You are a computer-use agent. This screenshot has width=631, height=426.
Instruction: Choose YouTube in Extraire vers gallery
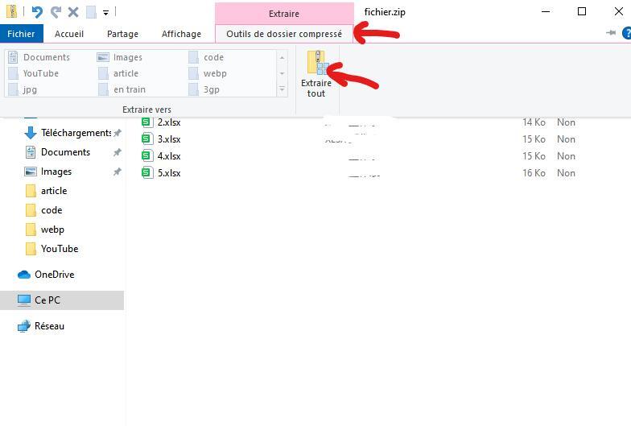[x=34, y=73]
